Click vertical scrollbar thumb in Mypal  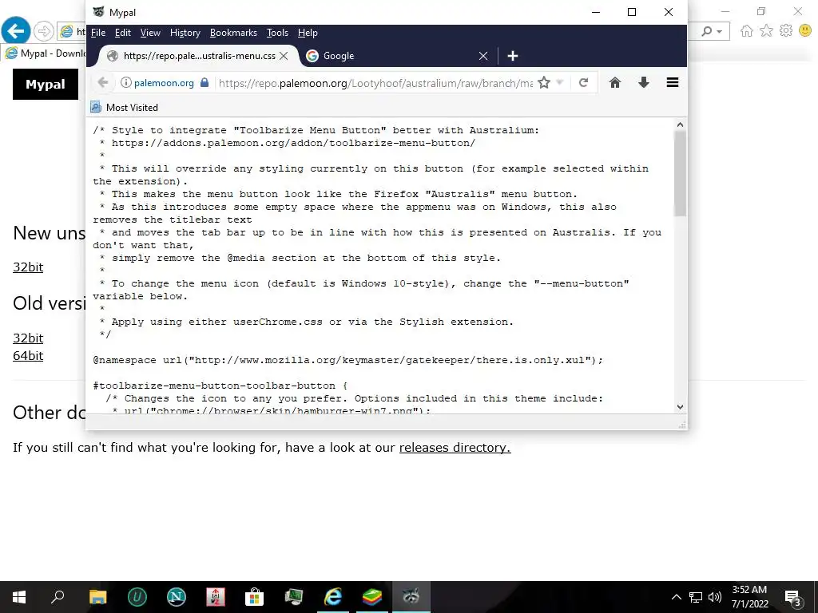click(680, 173)
